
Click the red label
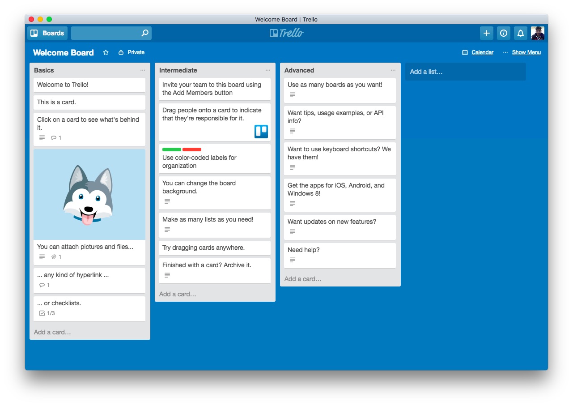point(192,150)
